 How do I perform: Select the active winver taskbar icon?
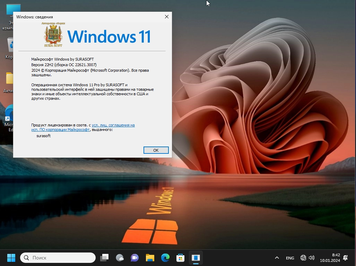point(196,258)
